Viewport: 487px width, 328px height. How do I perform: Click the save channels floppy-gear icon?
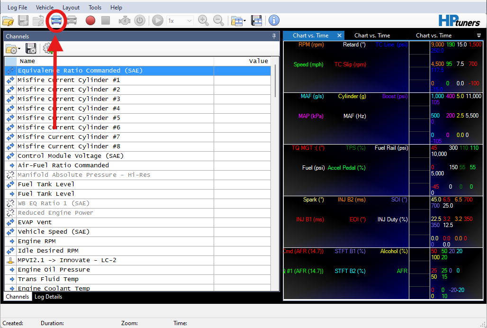31,48
